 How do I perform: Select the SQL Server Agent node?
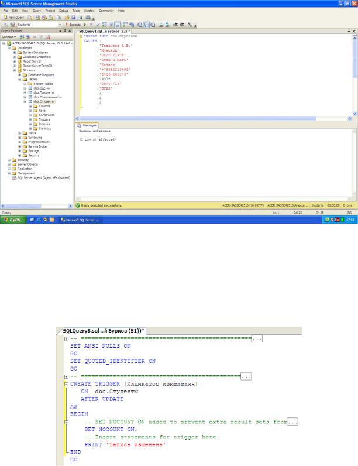pos(44,178)
